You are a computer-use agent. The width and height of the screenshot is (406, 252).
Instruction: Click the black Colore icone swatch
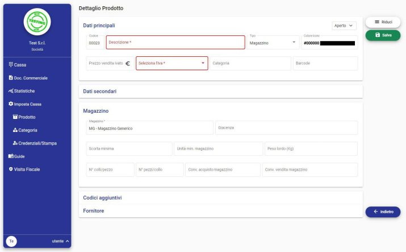[x=338, y=43]
